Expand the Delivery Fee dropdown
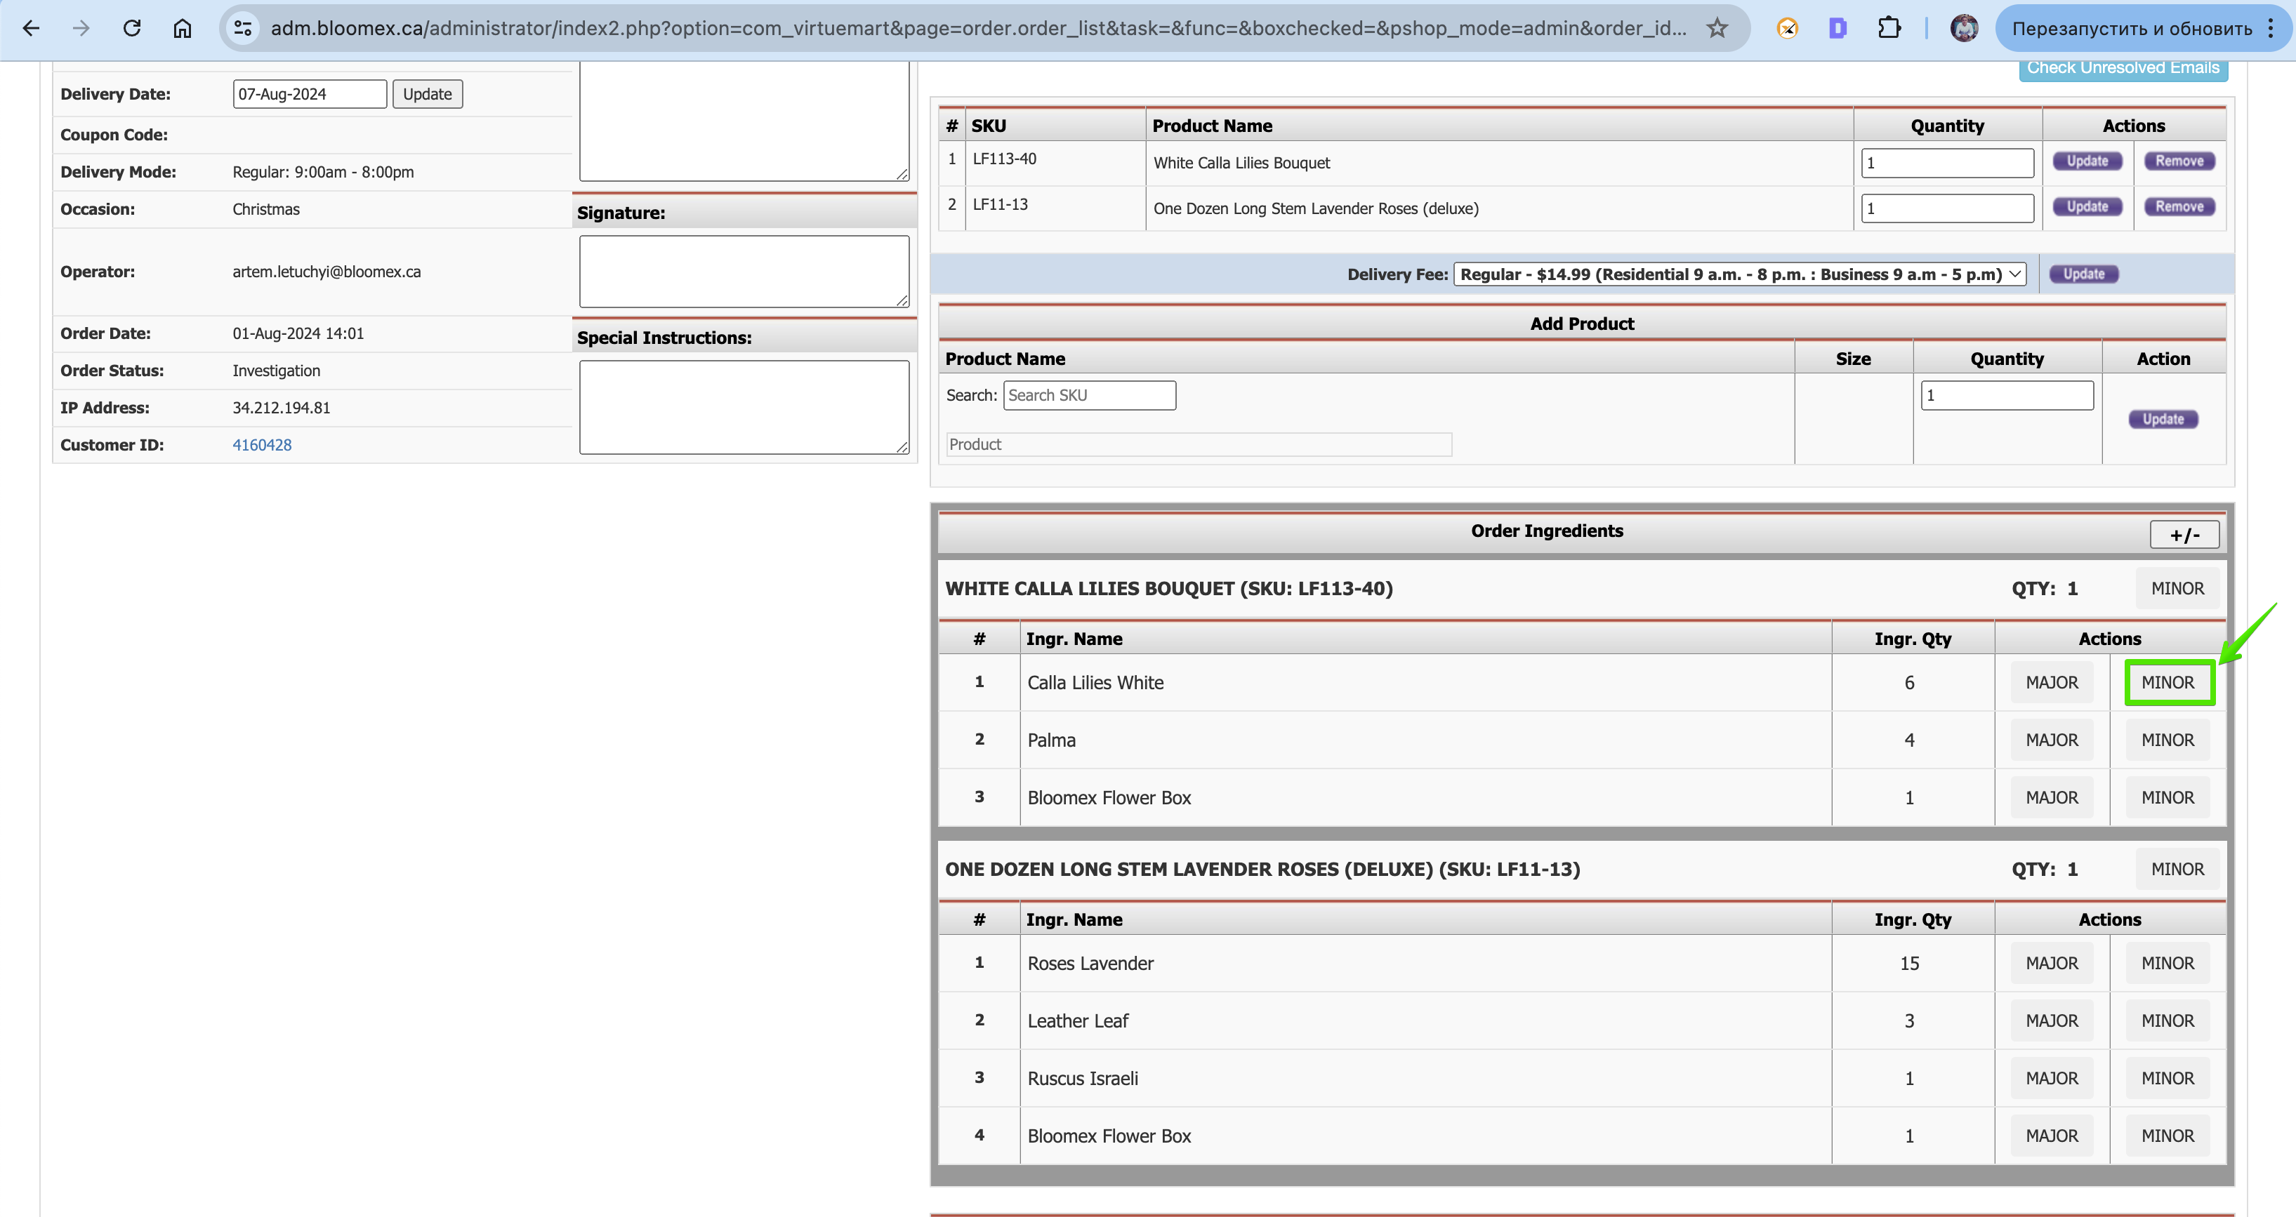The height and width of the screenshot is (1217, 2296). point(1740,274)
